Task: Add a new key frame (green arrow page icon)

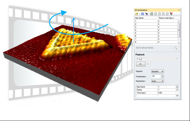Action: click(x=152, y=14)
